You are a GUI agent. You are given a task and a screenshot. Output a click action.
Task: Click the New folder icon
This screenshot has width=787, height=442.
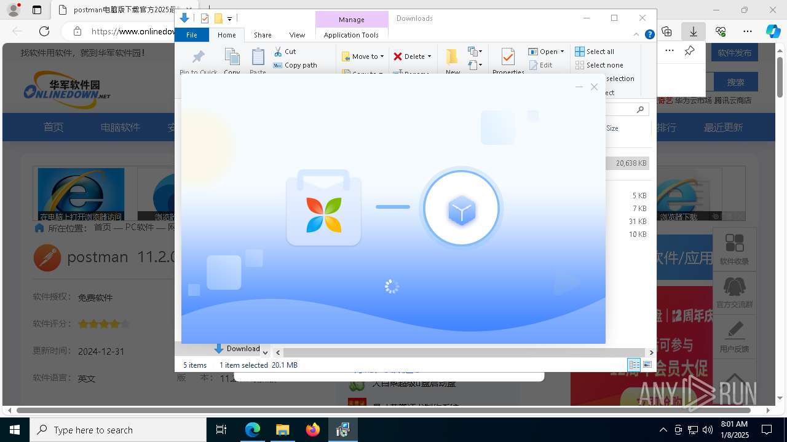pyautogui.click(x=453, y=56)
